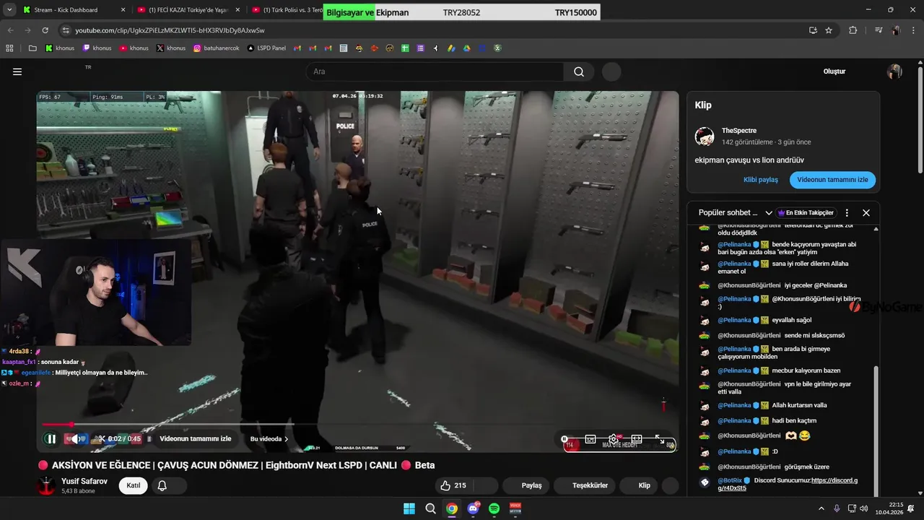This screenshot has width=924, height=520.
Task: Click the Oluştur create button
Action: (834, 71)
